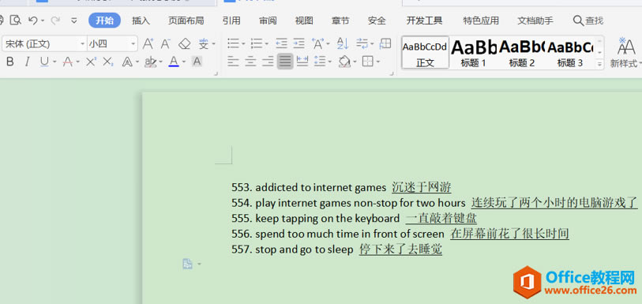Apply subscript formatting
The image size is (642, 304).
108,62
